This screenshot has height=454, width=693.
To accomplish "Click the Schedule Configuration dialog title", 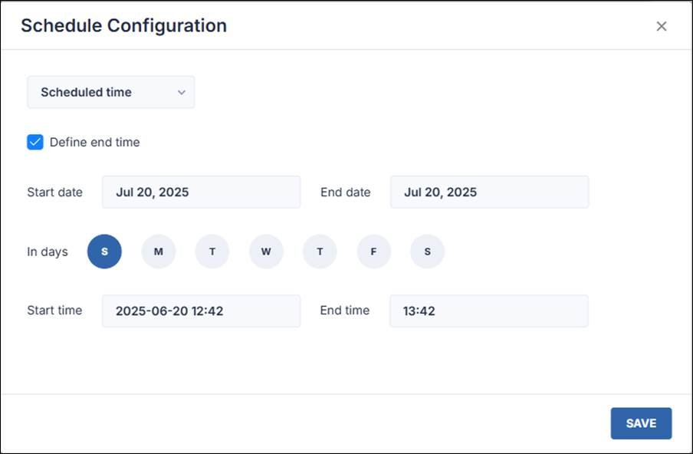I will coord(123,25).
